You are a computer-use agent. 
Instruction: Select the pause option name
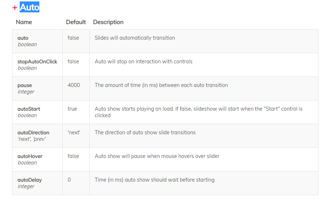click(25, 85)
